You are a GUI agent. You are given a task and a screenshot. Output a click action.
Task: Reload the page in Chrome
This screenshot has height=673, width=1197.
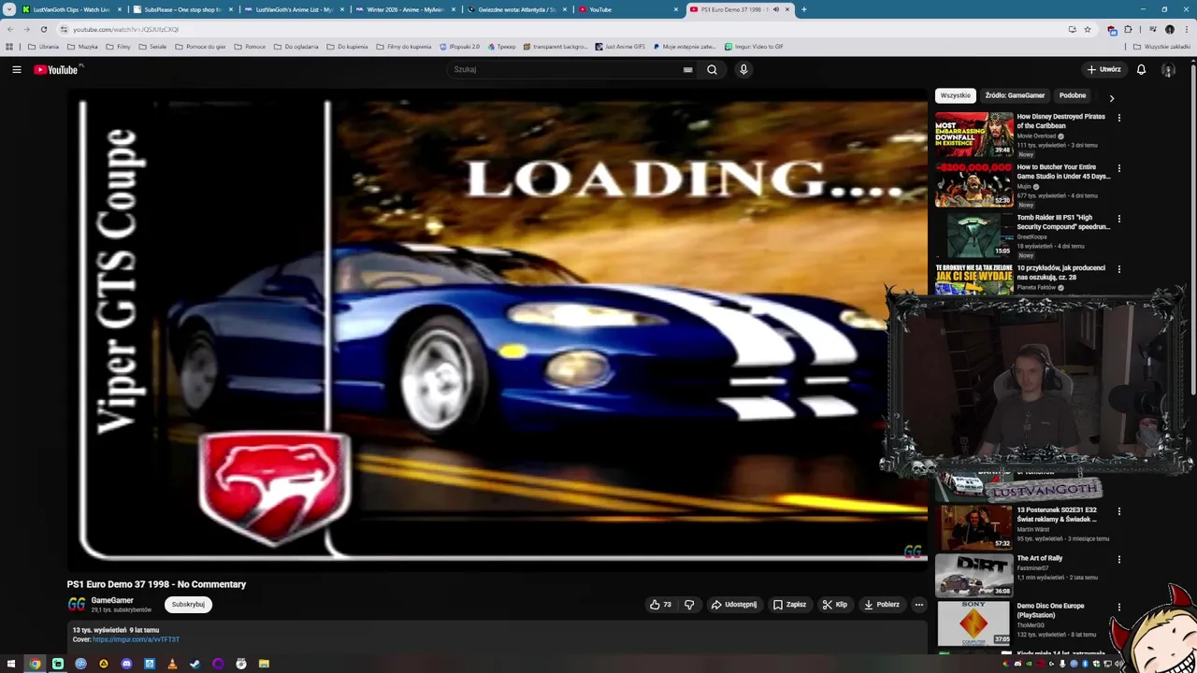click(x=43, y=29)
